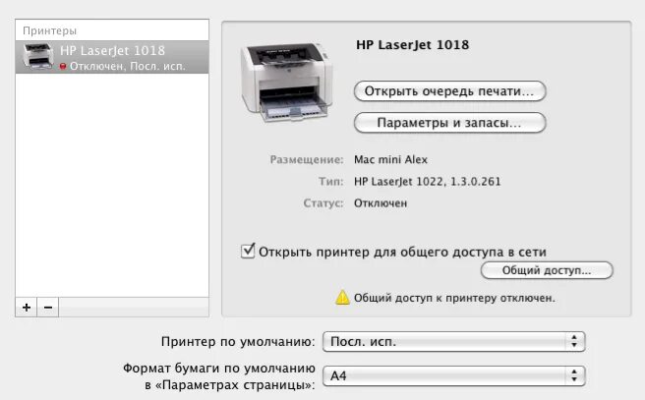645x400 pixels.
Task: Open Общий доступ sharing preferences
Action: pos(547,270)
